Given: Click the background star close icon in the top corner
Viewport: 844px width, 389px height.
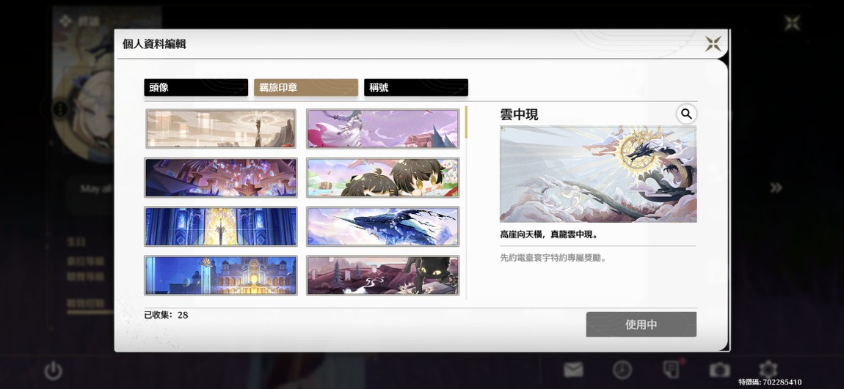Looking at the screenshot, I should tap(793, 23).
